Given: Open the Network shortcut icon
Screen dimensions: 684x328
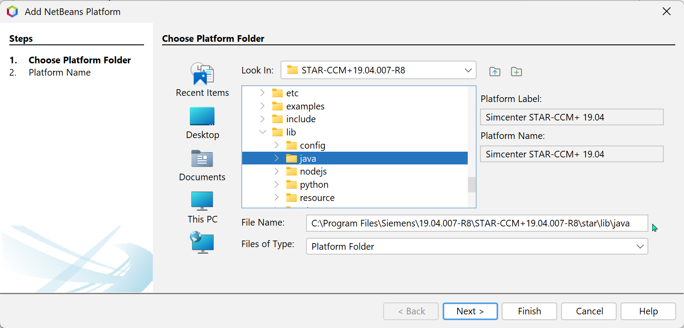Looking at the screenshot, I should [202, 242].
